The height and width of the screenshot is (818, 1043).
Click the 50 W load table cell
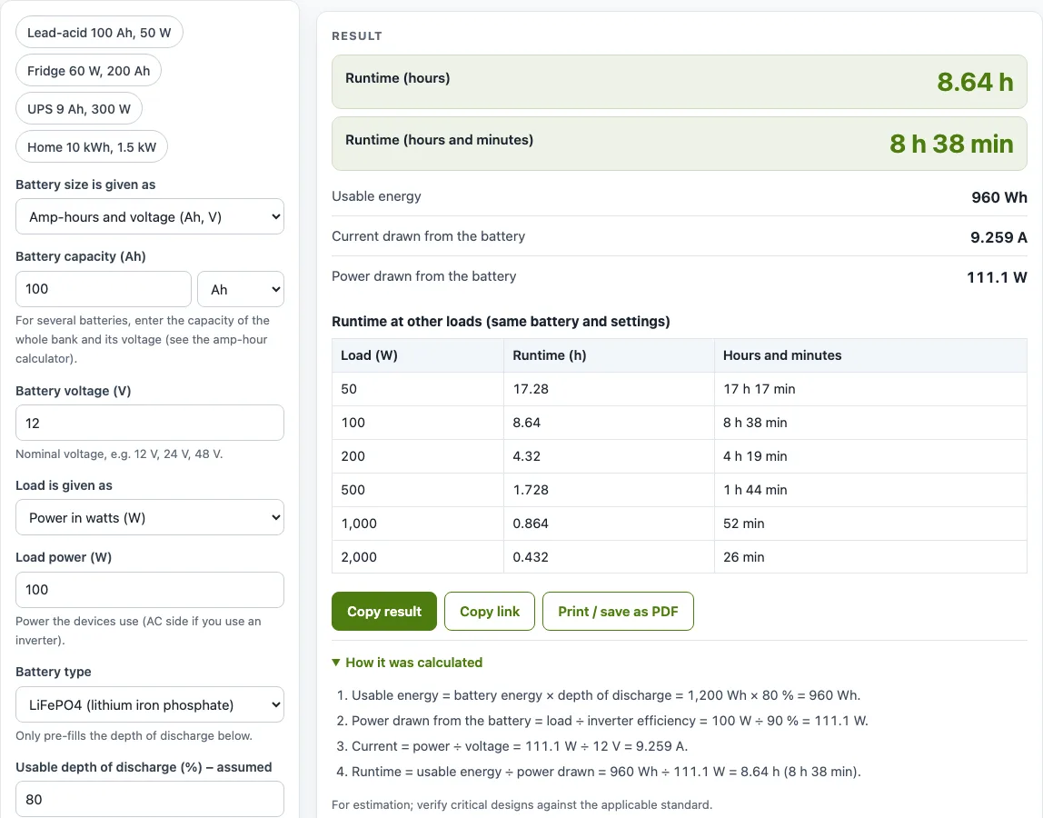click(418, 389)
